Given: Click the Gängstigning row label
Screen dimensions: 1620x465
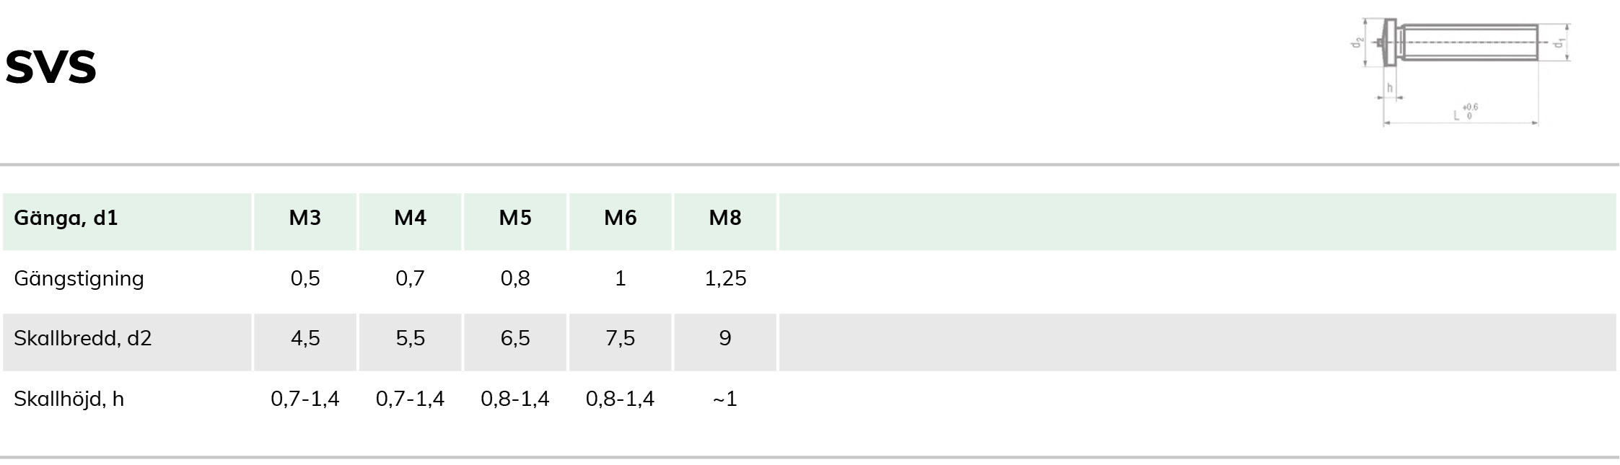Looking at the screenshot, I should click(79, 279).
